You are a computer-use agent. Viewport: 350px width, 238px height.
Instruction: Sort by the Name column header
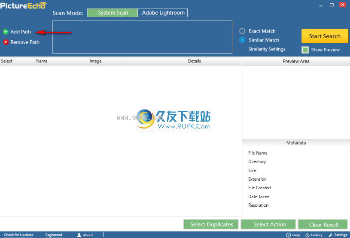(x=42, y=61)
